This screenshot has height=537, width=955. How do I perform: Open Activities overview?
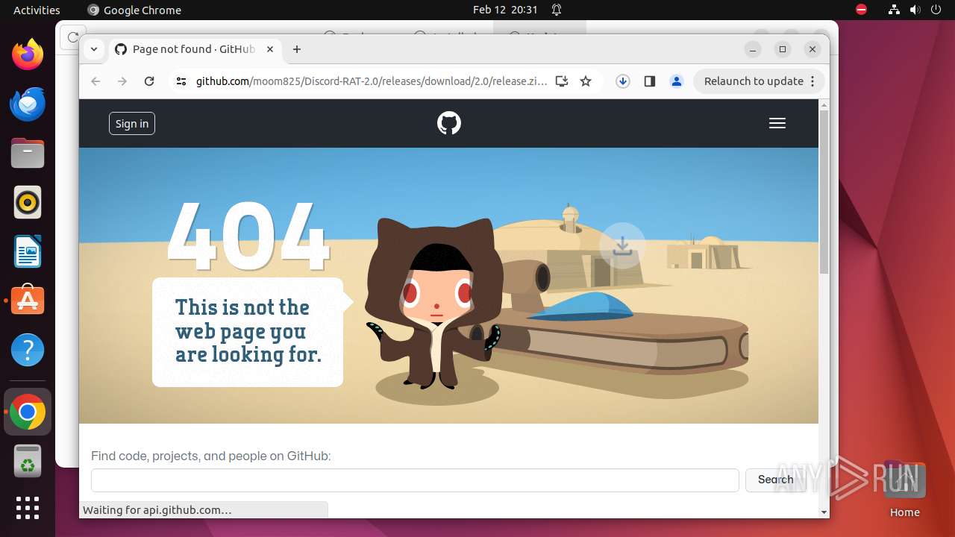(37, 10)
